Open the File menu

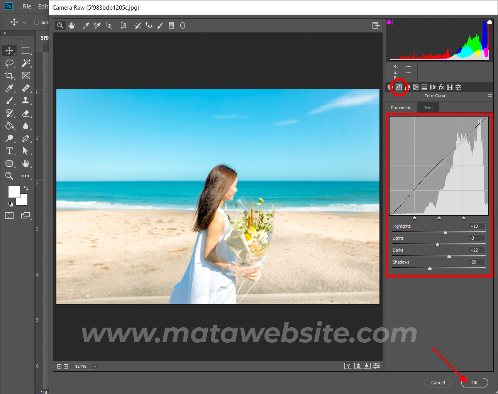click(x=27, y=7)
